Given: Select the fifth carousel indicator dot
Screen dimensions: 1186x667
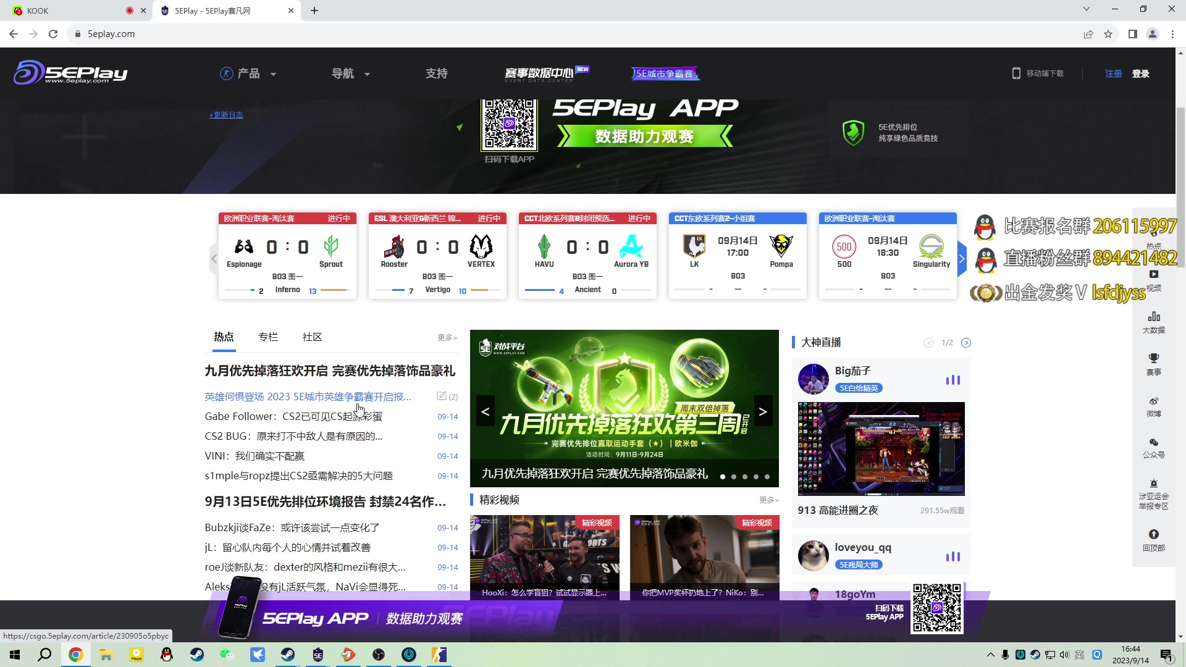Looking at the screenshot, I should click(x=767, y=477).
